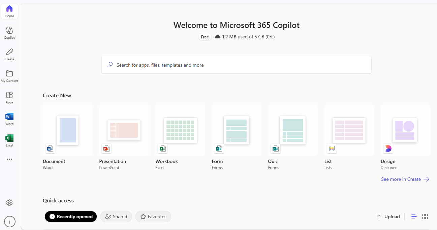The height and width of the screenshot is (230, 437).
Task: Show only Favorites in Quick access
Action: pos(153,217)
